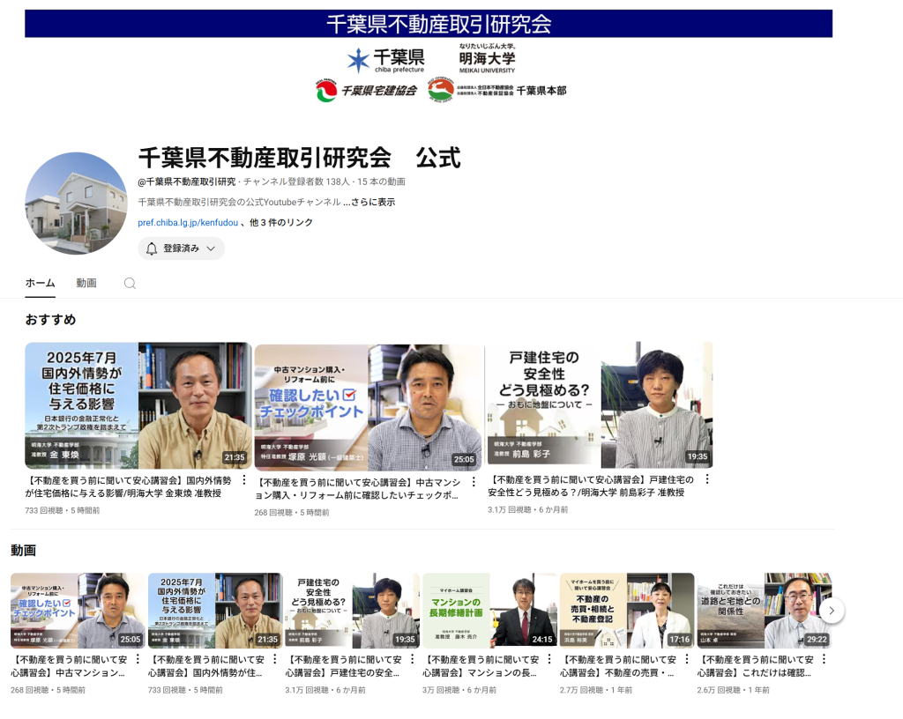This screenshot has height=719, width=903.
Task: Expand the 登録済み subscription dropdown chevron
Action: tap(211, 248)
